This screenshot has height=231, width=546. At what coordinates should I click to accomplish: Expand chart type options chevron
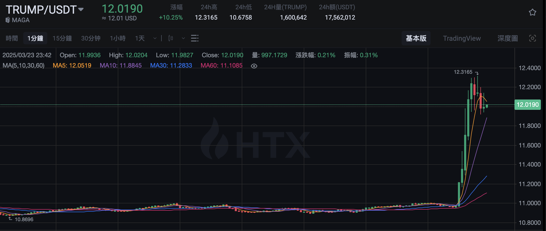pos(183,38)
